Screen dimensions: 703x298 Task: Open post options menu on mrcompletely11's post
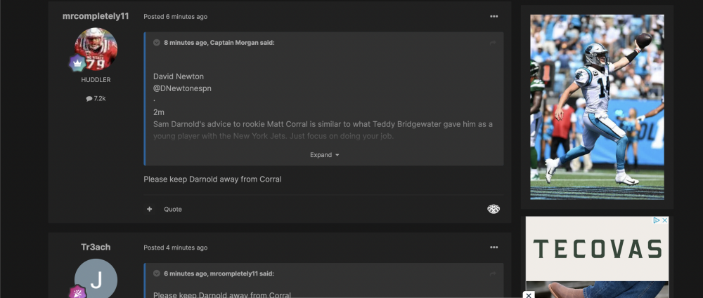coord(494,16)
